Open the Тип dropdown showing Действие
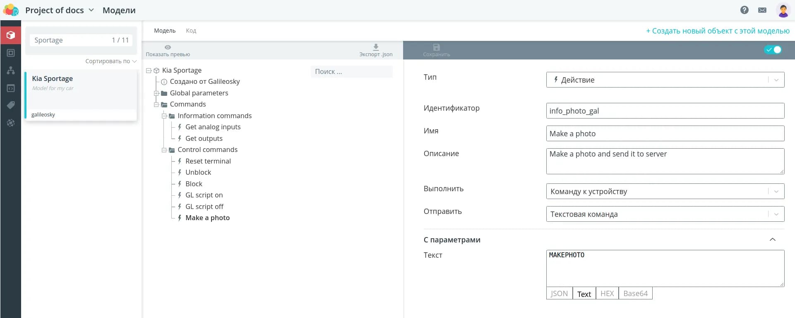 [665, 80]
